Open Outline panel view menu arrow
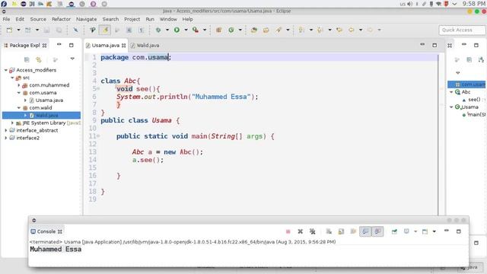 [x=458, y=73]
